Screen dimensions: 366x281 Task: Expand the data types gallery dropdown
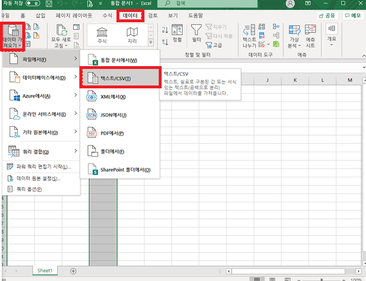click(x=151, y=42)
